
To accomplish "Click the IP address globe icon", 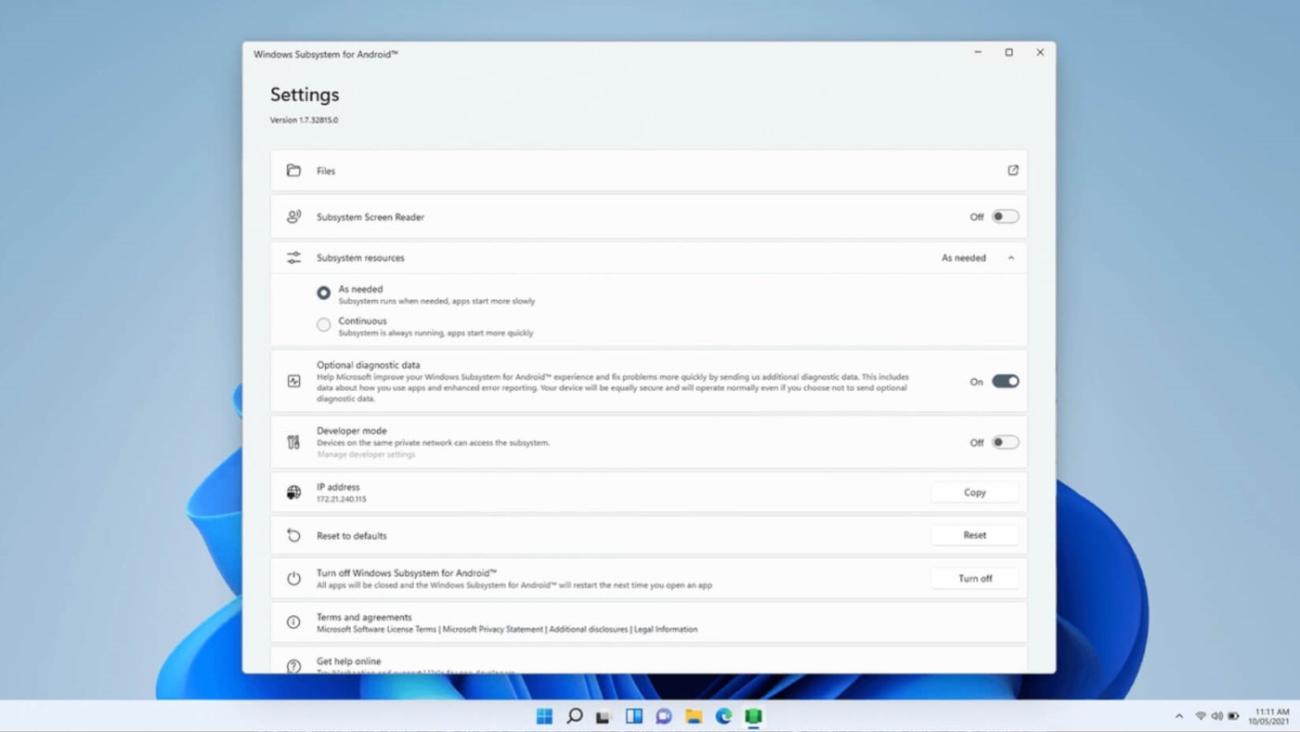I will 293,491.
